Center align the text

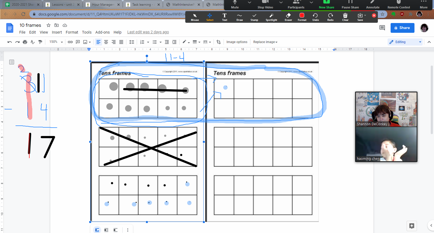pyautogui.click(x=106, y=42)
